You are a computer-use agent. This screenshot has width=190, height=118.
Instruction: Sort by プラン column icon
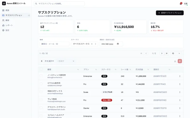(96, 70)
